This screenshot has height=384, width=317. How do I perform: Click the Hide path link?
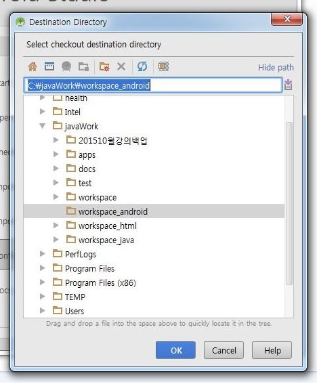[276, 67]
